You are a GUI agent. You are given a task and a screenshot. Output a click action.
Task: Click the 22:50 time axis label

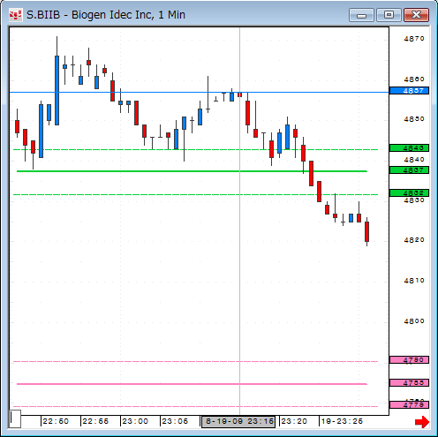(x=56, y=421)
